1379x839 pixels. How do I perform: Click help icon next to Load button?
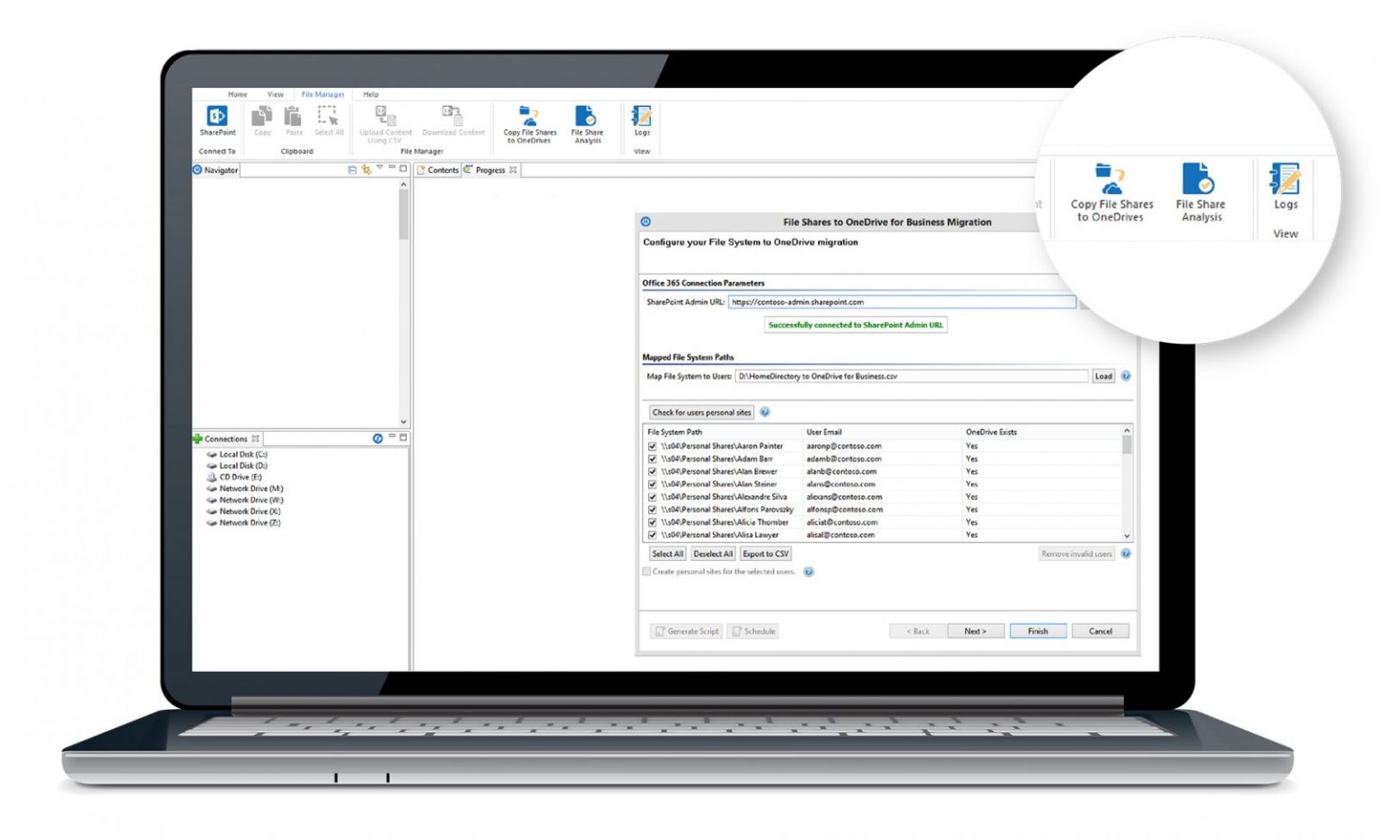click(1126, 376)
